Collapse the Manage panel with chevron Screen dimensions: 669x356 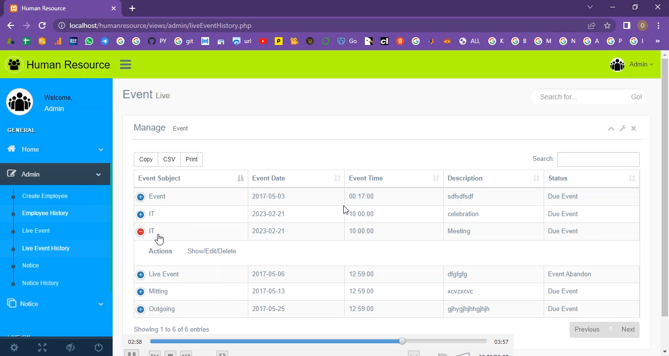(611, 129)
